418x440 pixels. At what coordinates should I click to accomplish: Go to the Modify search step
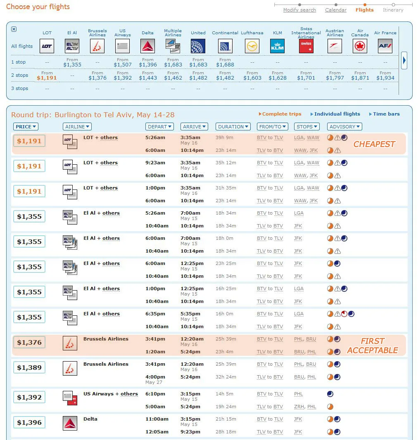tap(299, 10)
